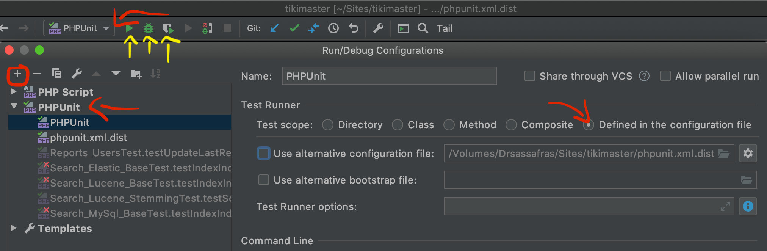The width and height of the screenshot is (767, 251).
Task: Commit changes with the Git checkmark icon
Action: click(x=294, y=28)
